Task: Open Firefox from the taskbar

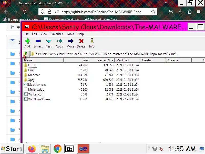Action: coord(32,149)
